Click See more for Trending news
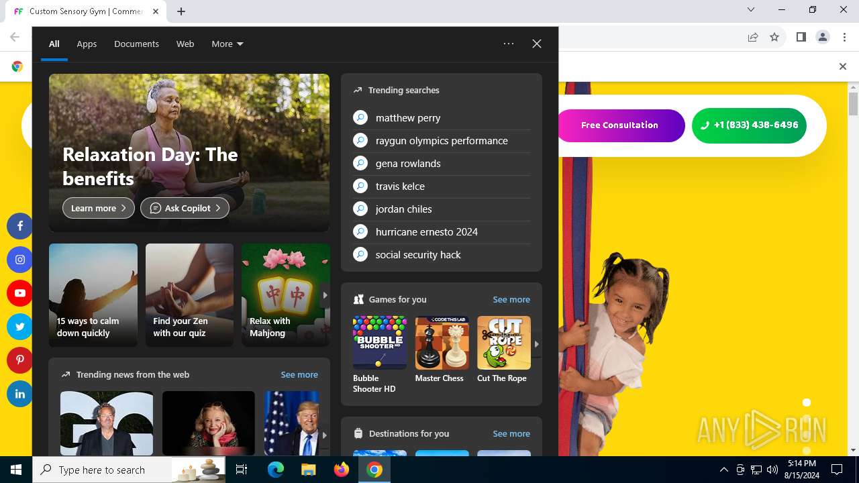 299,374
